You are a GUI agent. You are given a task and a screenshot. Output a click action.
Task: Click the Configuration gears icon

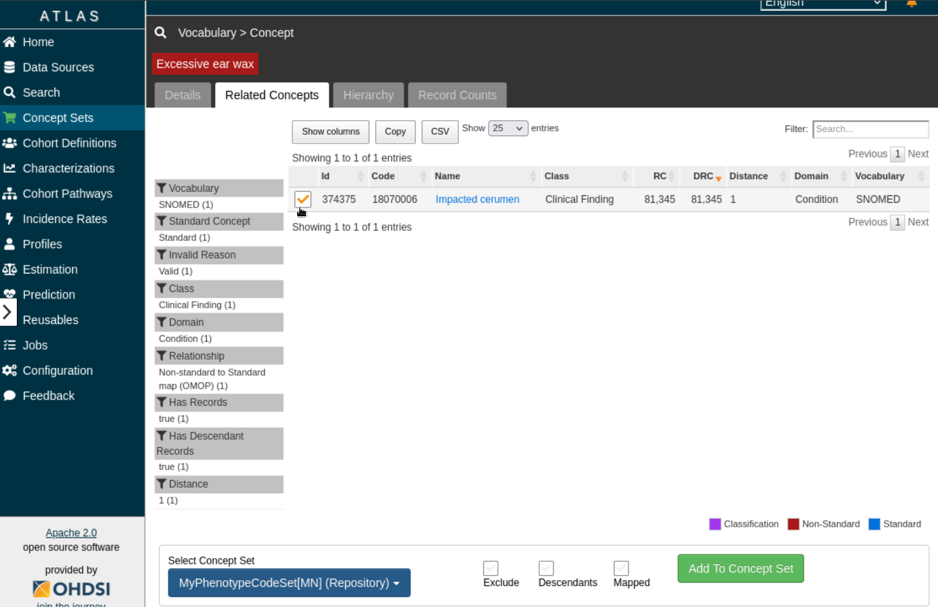coord(9,371)
